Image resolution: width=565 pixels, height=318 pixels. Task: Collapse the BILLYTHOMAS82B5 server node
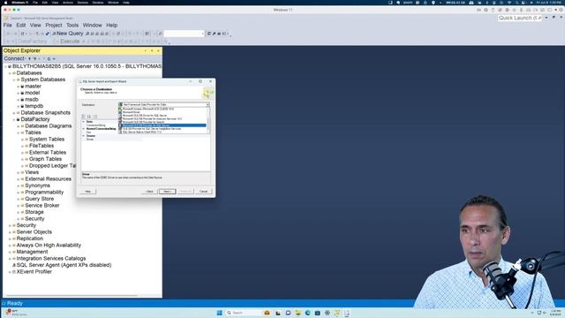pos(6,66)
